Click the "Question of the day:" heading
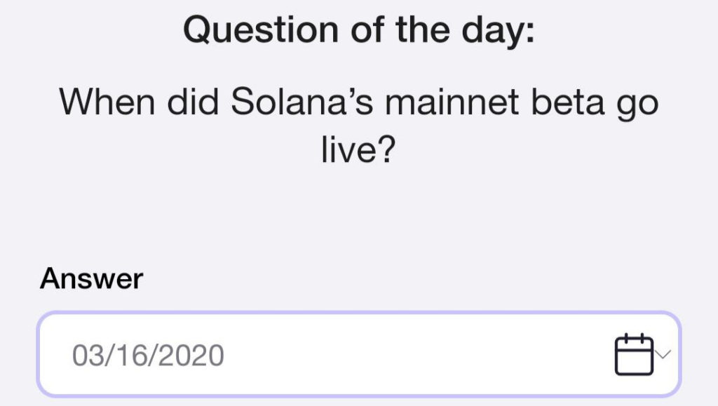 pos(358,30)
